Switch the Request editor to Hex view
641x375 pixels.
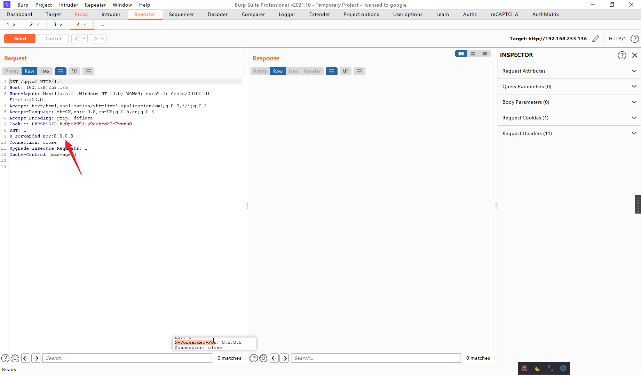pos(45,71)
